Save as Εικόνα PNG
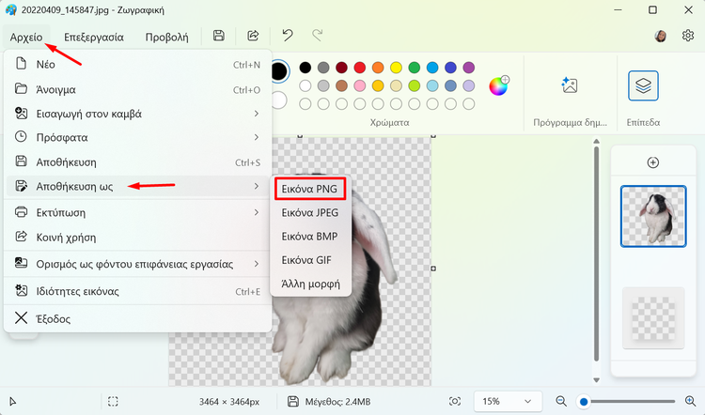 [310, 189]
